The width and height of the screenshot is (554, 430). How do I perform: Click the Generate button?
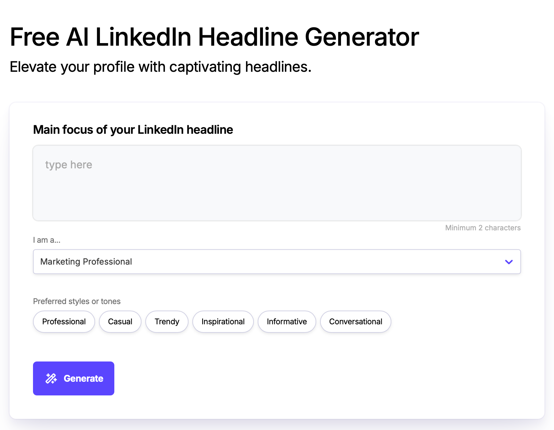pos(73,378)
